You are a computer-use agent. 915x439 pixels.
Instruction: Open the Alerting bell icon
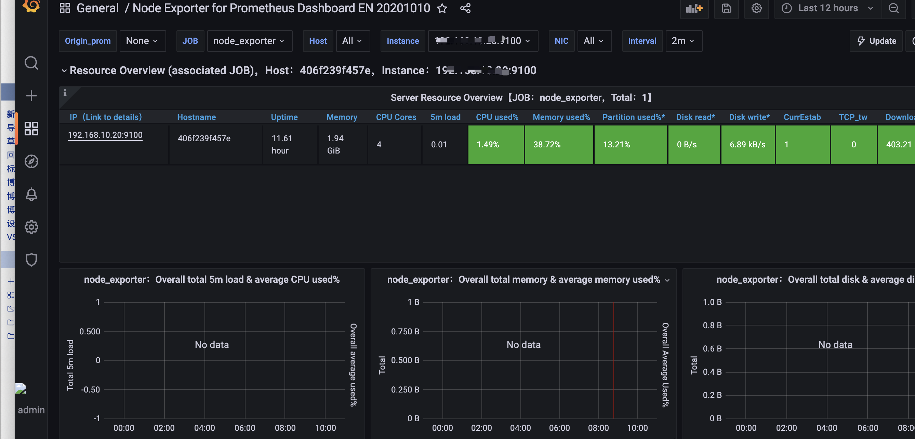pyautogui.click(x=31, y=194)
